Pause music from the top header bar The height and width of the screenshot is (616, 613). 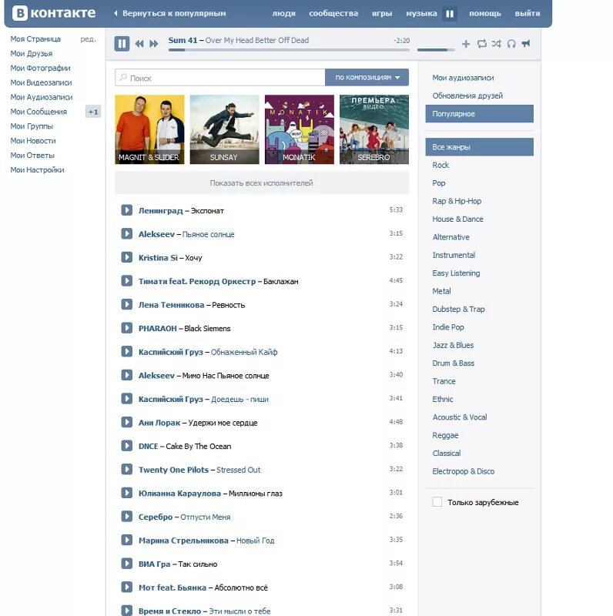tap(450, 14)
